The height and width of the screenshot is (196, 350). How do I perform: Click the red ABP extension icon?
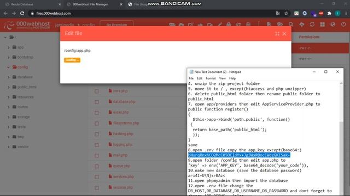coord(321,13)
